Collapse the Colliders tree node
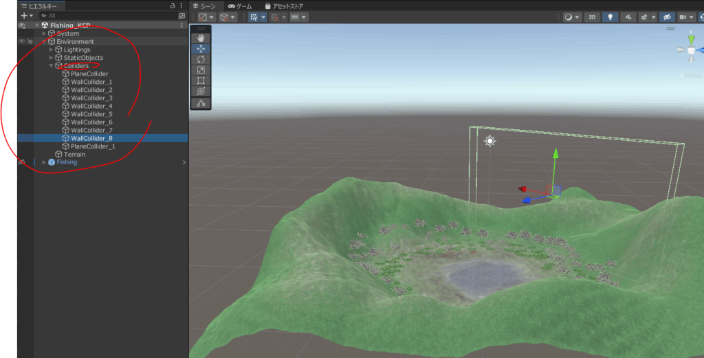The width and height of the screenshot is (704, 358). (x=51, y=66)
